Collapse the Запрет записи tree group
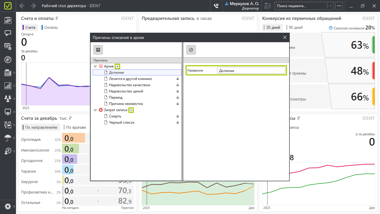Viewport: 380px width, 214px height. 95,110
